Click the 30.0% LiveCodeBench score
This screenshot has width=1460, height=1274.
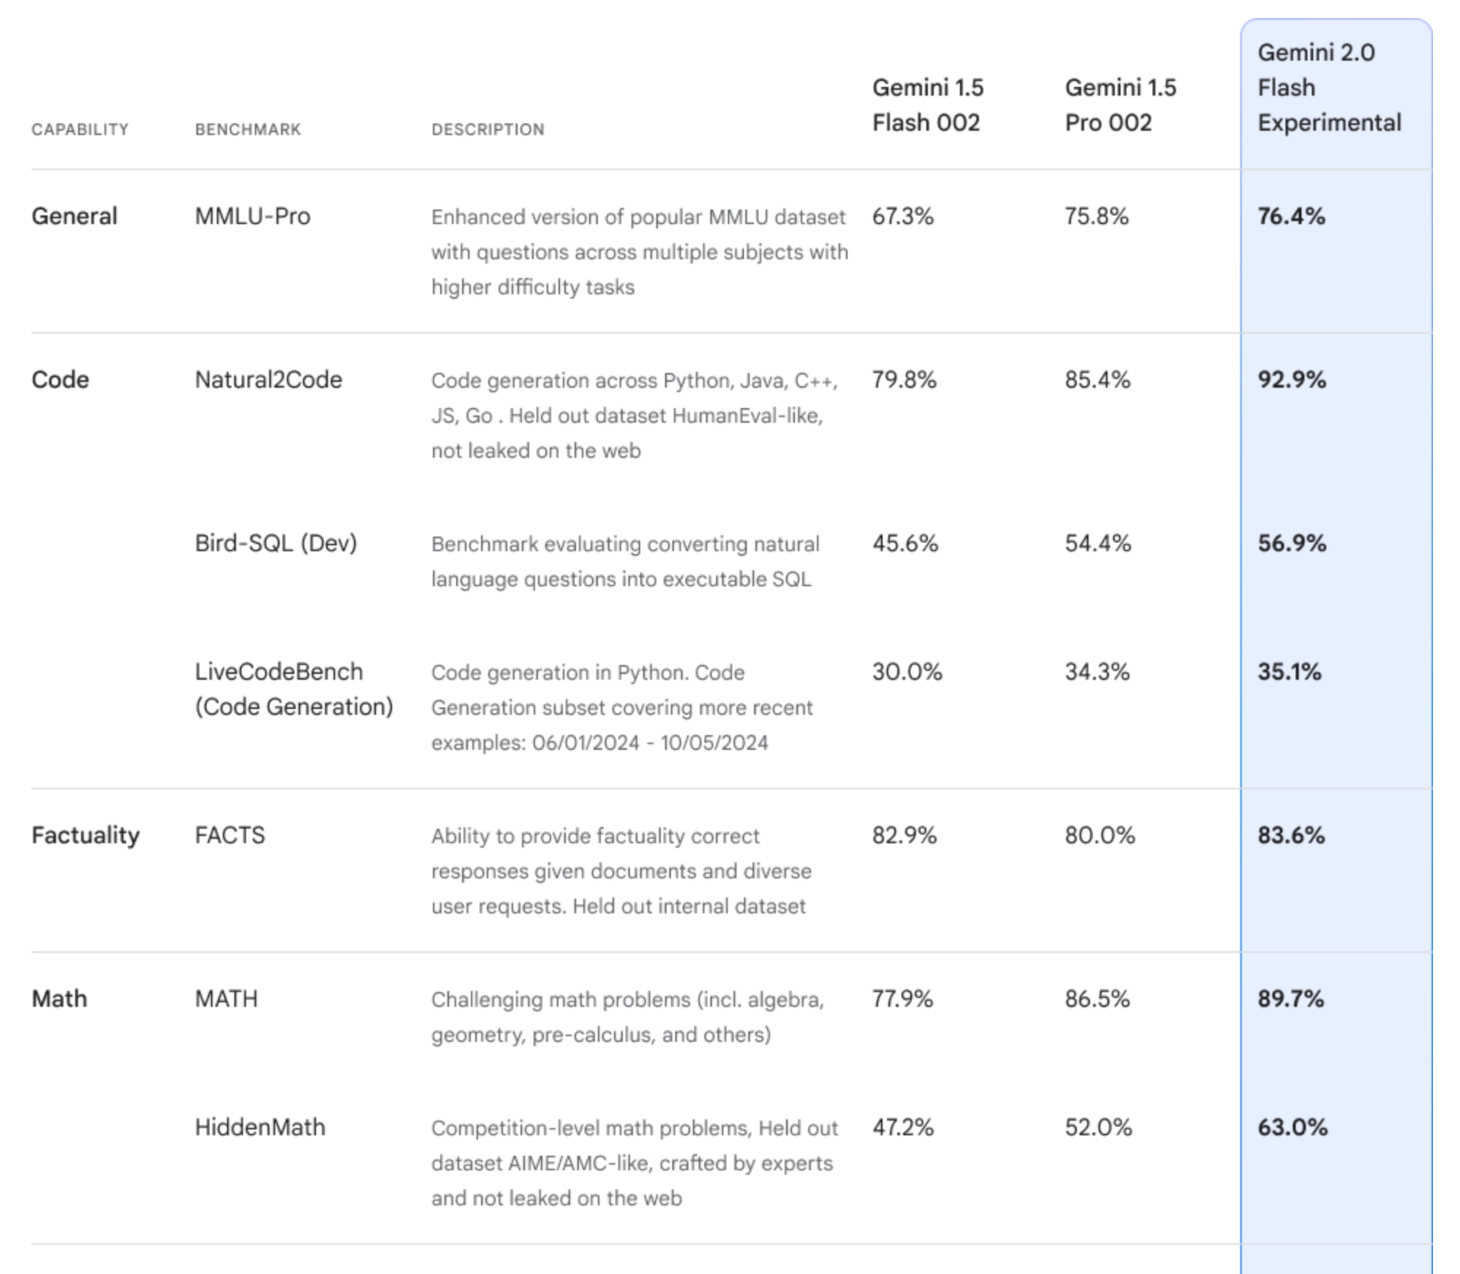(x=907, y=672)
